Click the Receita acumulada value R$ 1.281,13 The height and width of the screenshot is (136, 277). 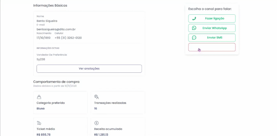pyautogui.click(x=101, y=135)
